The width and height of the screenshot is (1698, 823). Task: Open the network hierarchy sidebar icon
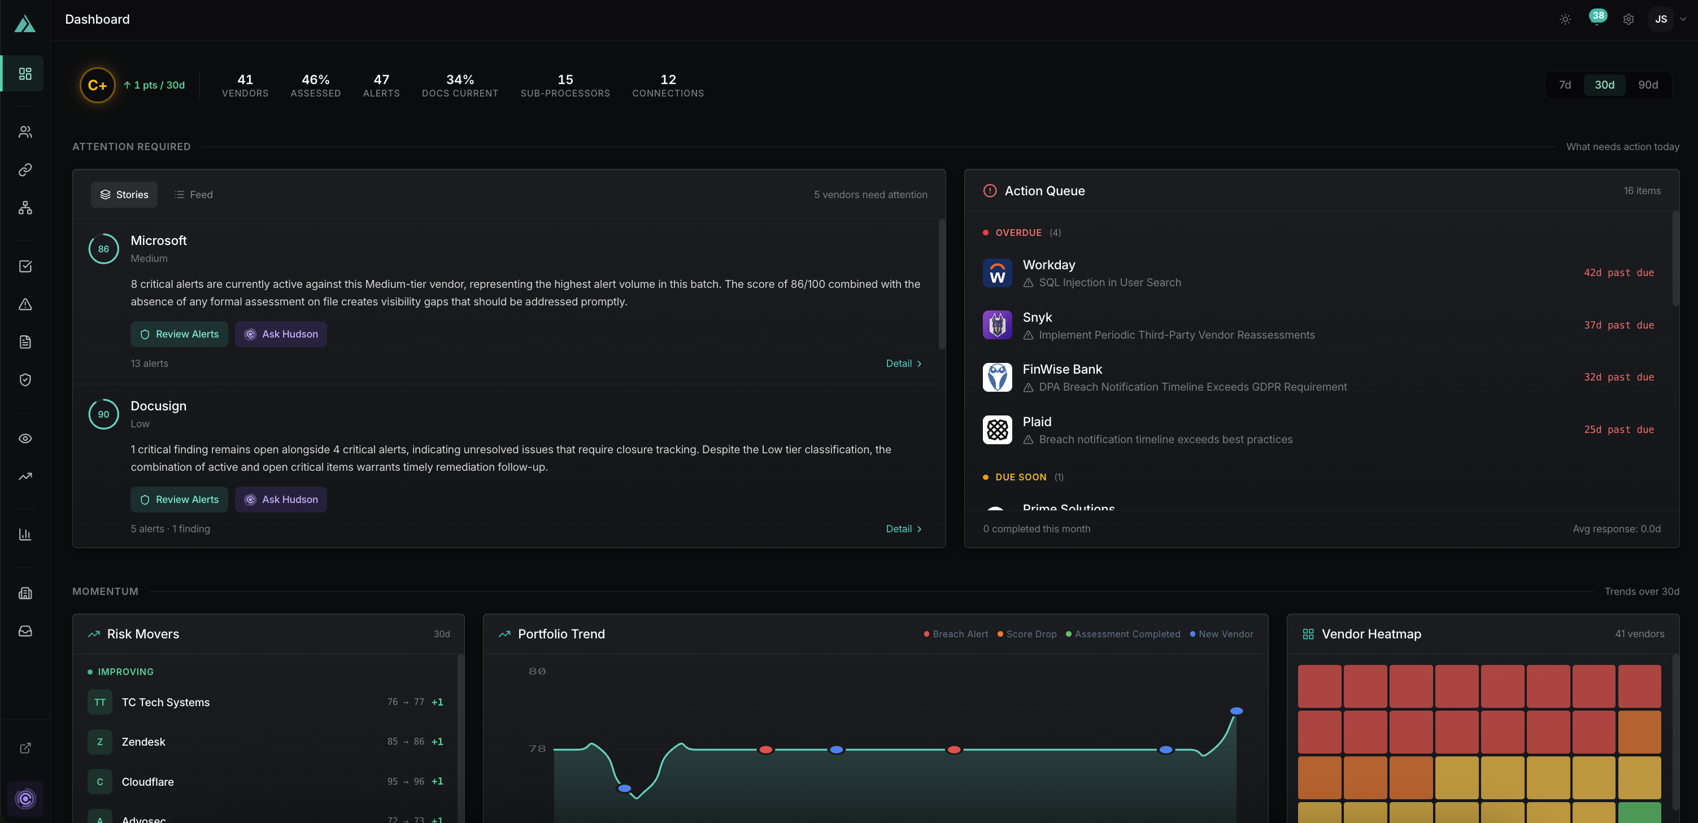coord(25,208)
